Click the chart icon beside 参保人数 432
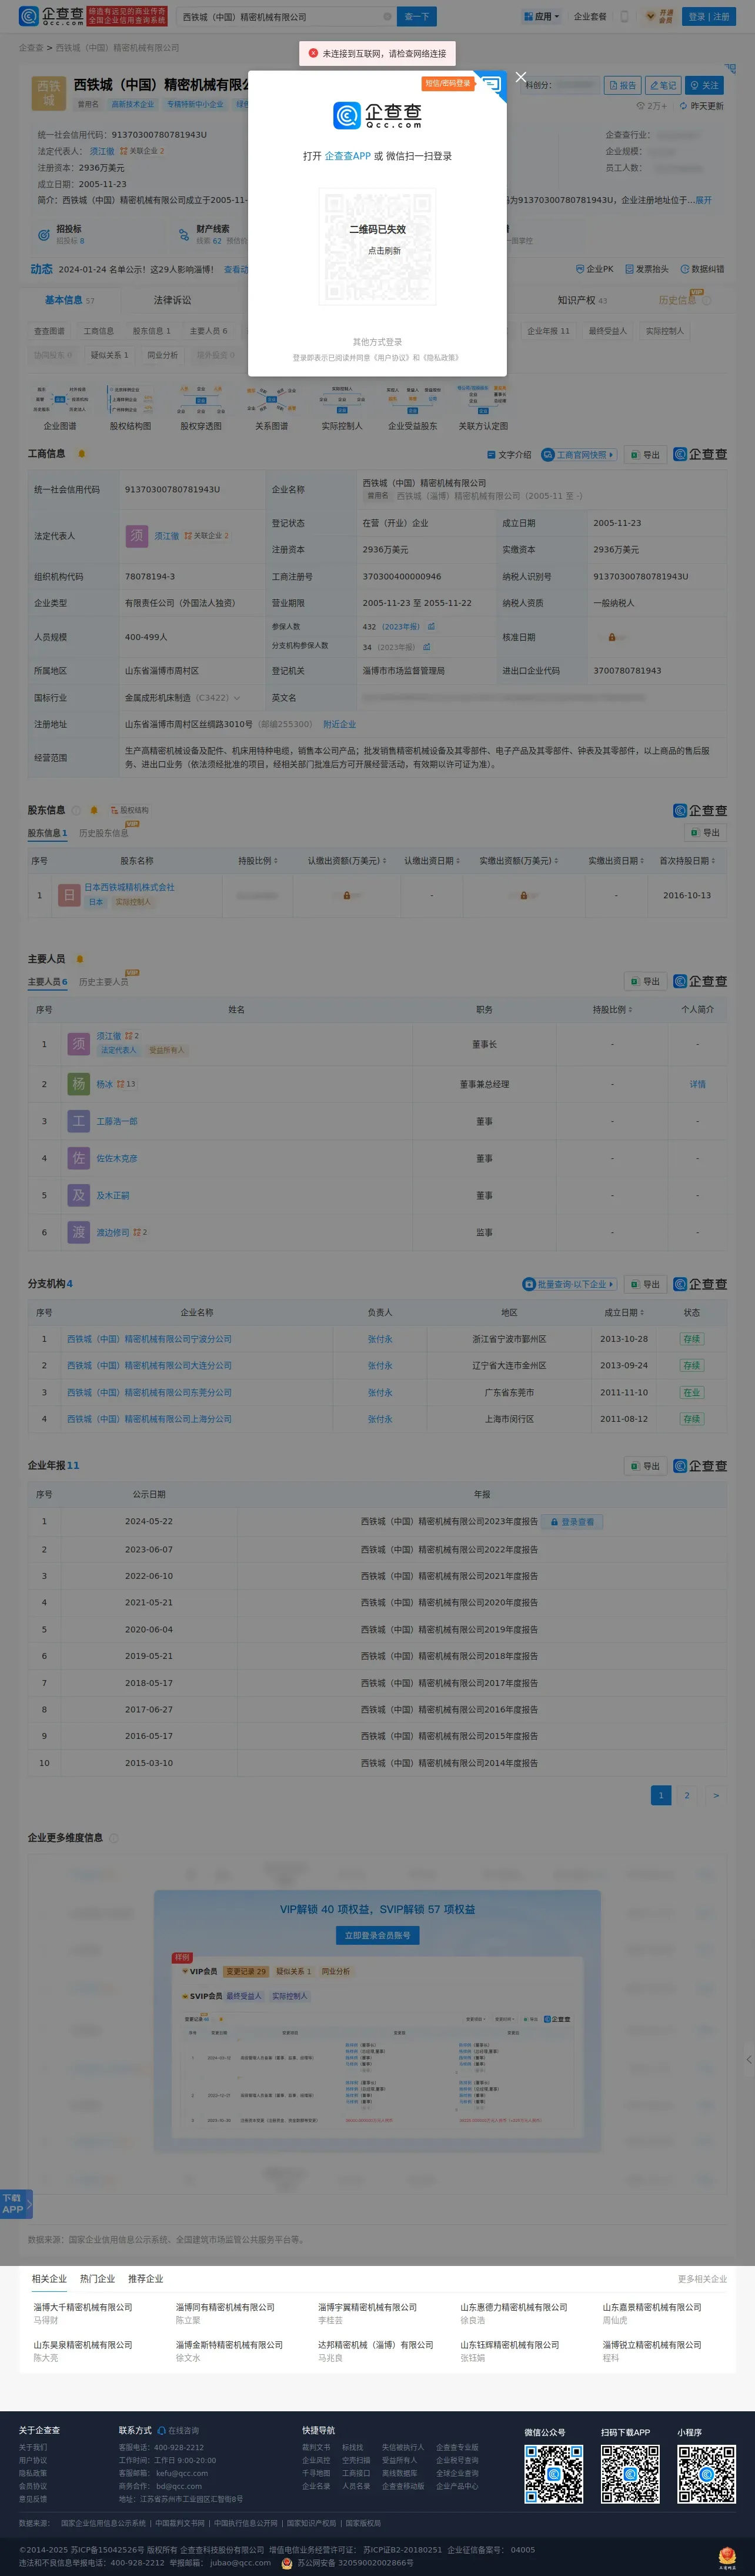The image size is (755, 2576). point(431,627)
